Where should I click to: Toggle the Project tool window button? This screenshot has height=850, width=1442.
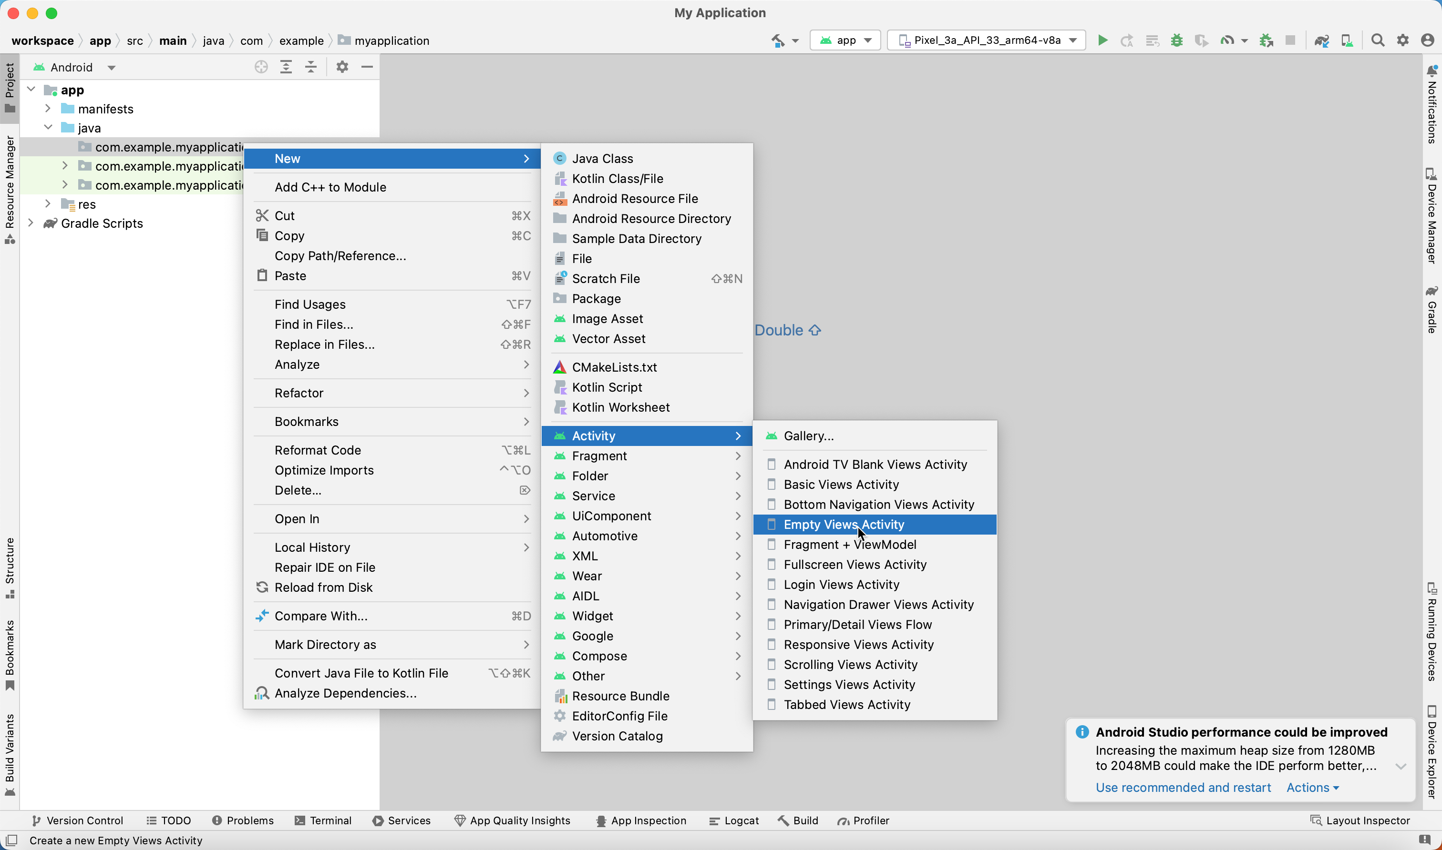tap(10, 88)
